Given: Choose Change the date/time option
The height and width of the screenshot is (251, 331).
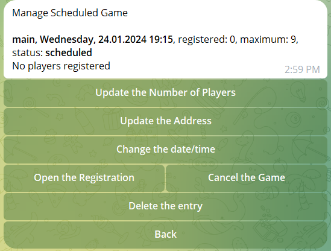Looking at the screenshot, I should point(165,150).
